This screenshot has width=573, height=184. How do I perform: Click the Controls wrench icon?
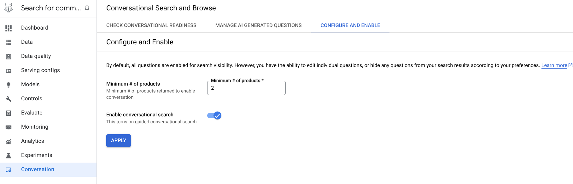(9, 99)
